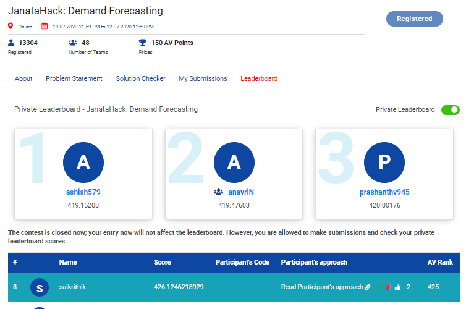Click the prashanthv945 avatar circle

(x=384, y=163)
